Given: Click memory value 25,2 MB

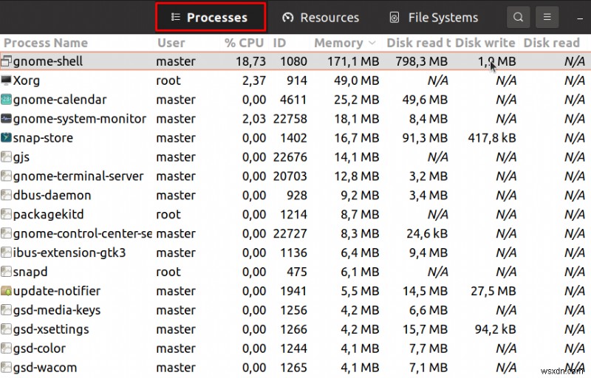Looking at the screenshot, I should click(x=356, y=100).
